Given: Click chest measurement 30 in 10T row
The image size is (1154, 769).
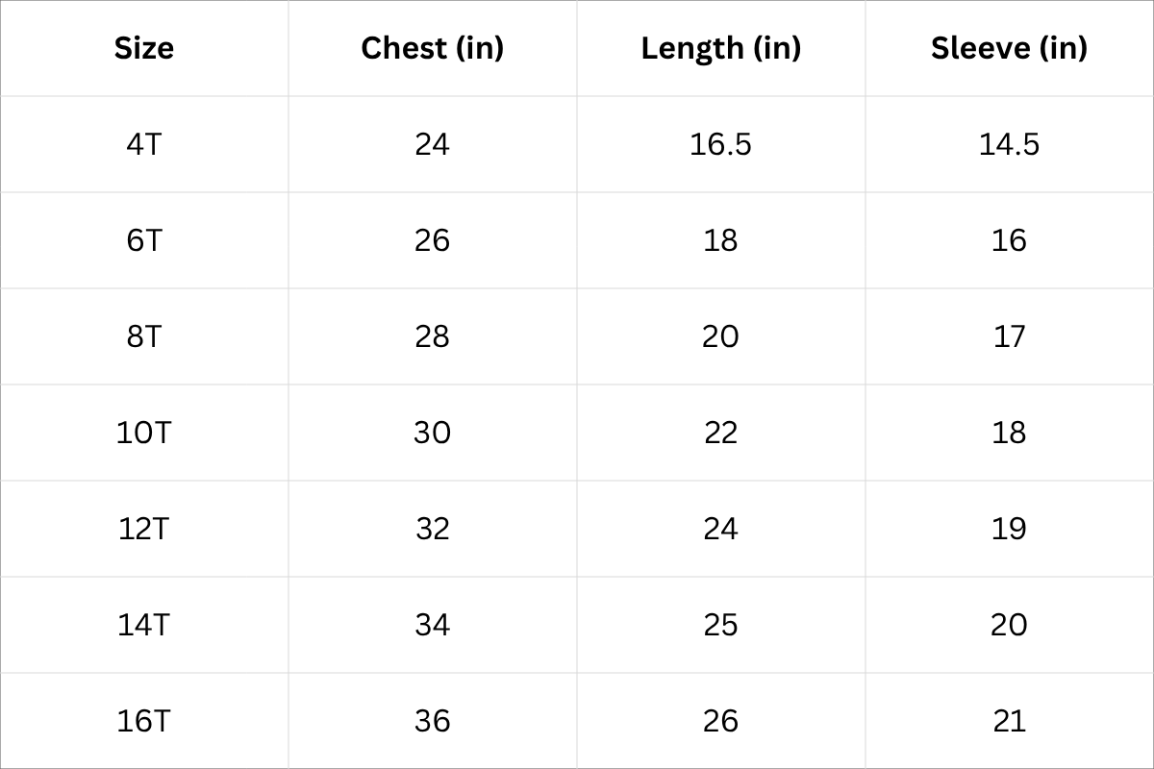Looking at the screenshot, I should click(x=433, y=433).
